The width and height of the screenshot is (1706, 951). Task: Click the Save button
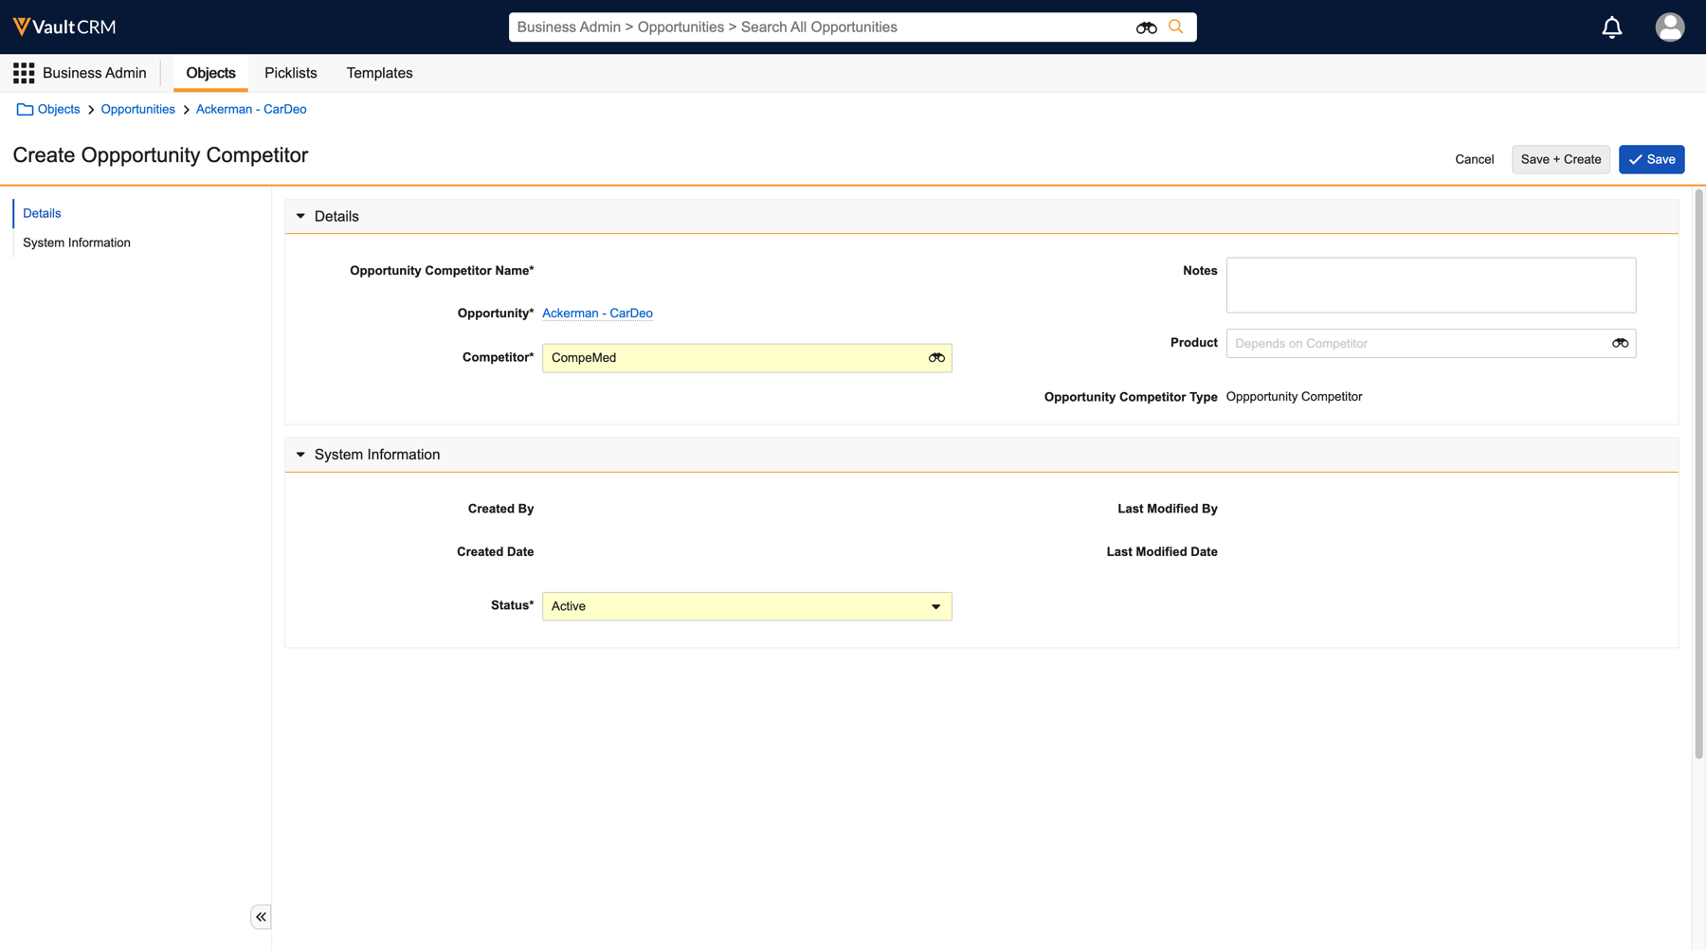[1651, 159]
